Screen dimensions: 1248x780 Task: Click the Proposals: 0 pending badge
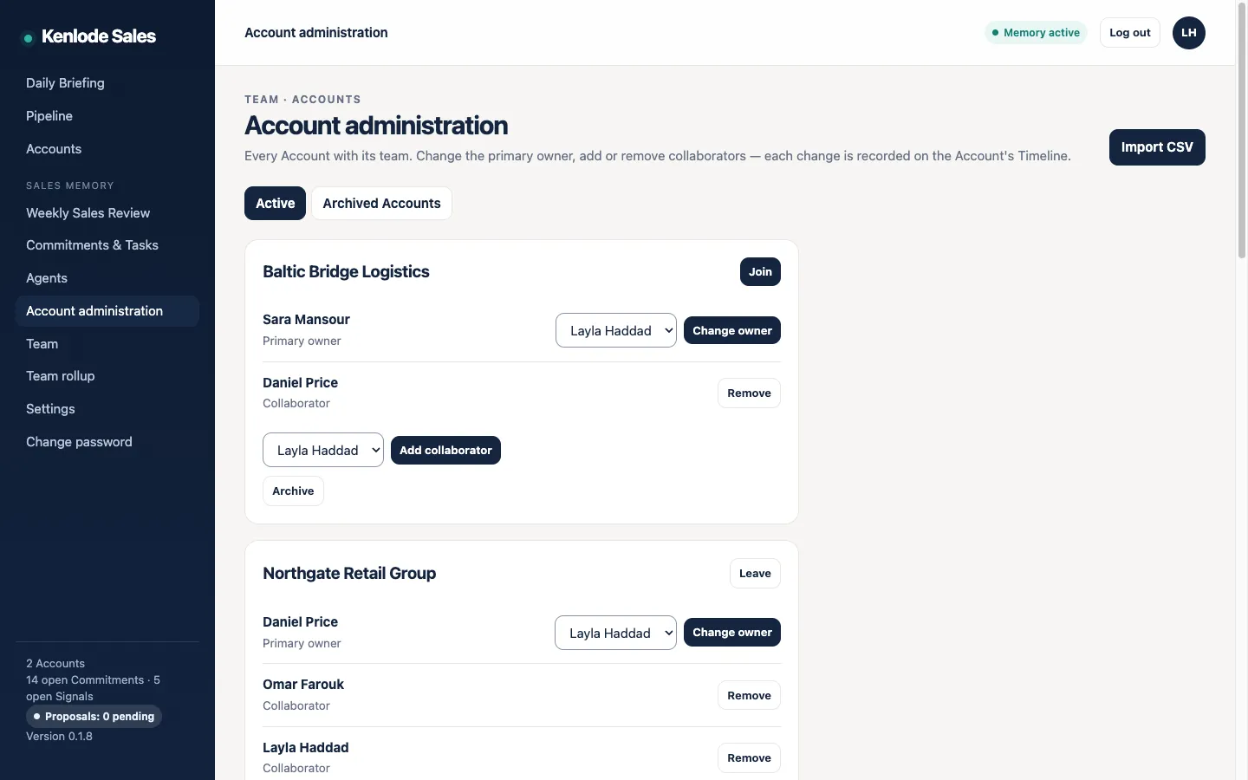coord(94,717)
